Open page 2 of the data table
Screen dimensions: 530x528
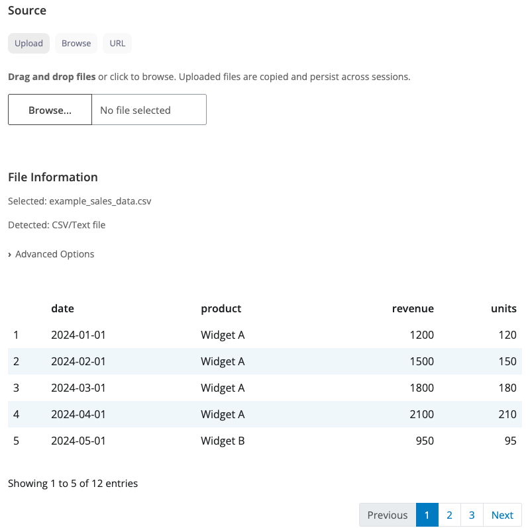[x=449, y=515]
